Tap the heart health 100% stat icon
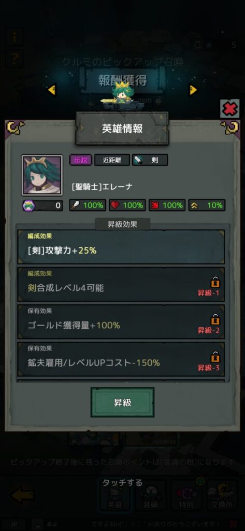245x531 pixels. point(116,205)
